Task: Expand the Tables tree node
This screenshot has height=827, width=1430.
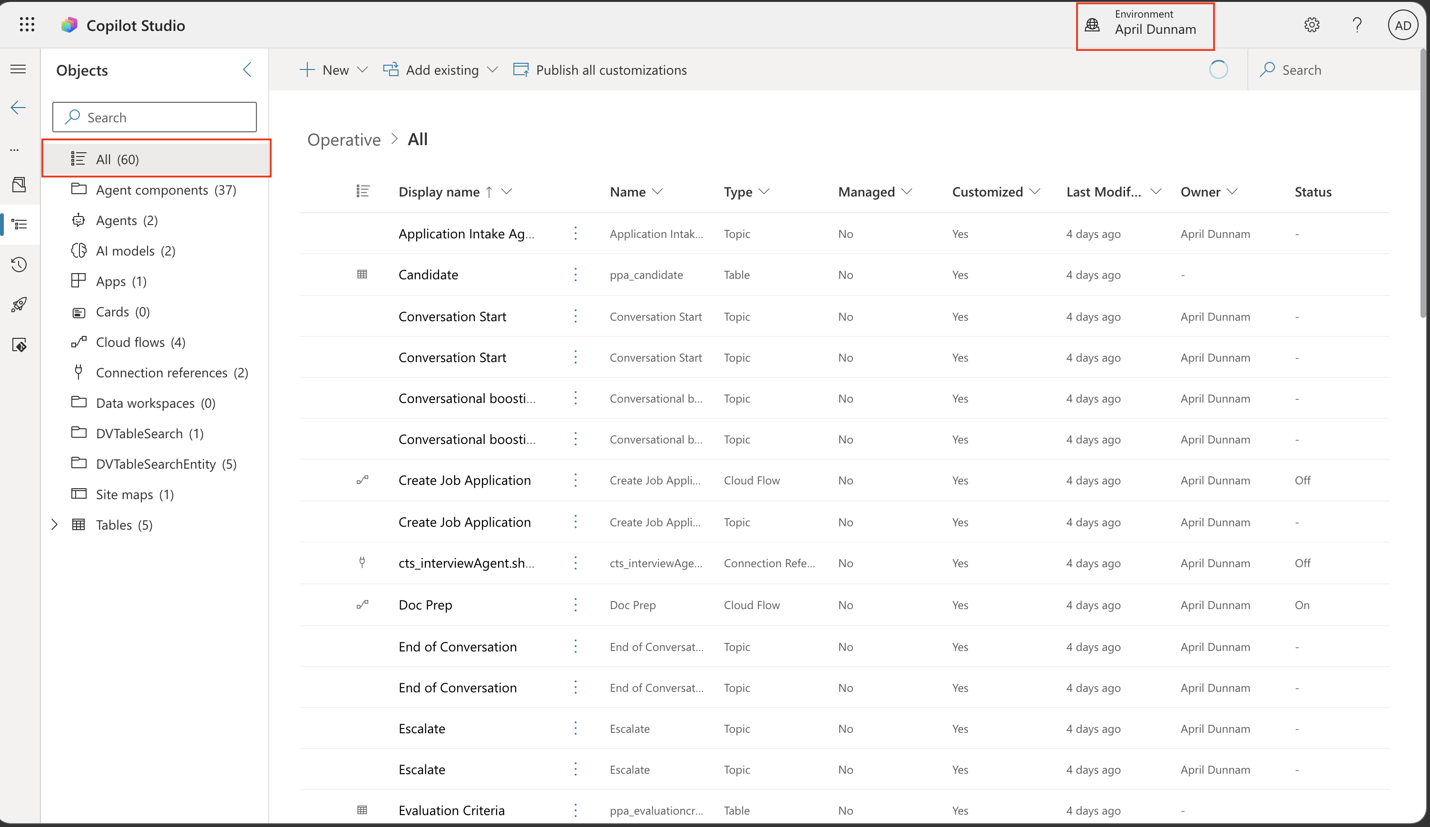Action: coord(55,524)
